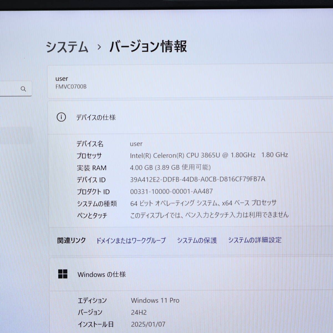Select the 実装 RAM value 4.00 GB
Viewport: 333px width, 333px height.
[x=170, y=167]
